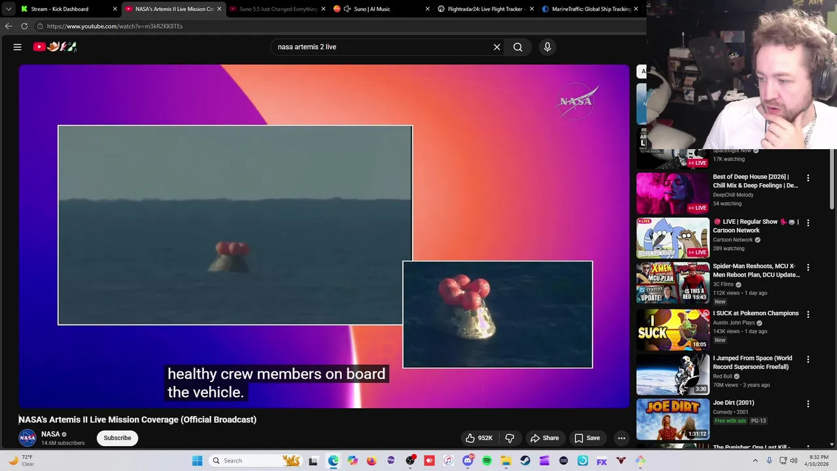This screenshot has width=837, height=471.
Task: Click the browser address bar URL
Action: point(114,26)
